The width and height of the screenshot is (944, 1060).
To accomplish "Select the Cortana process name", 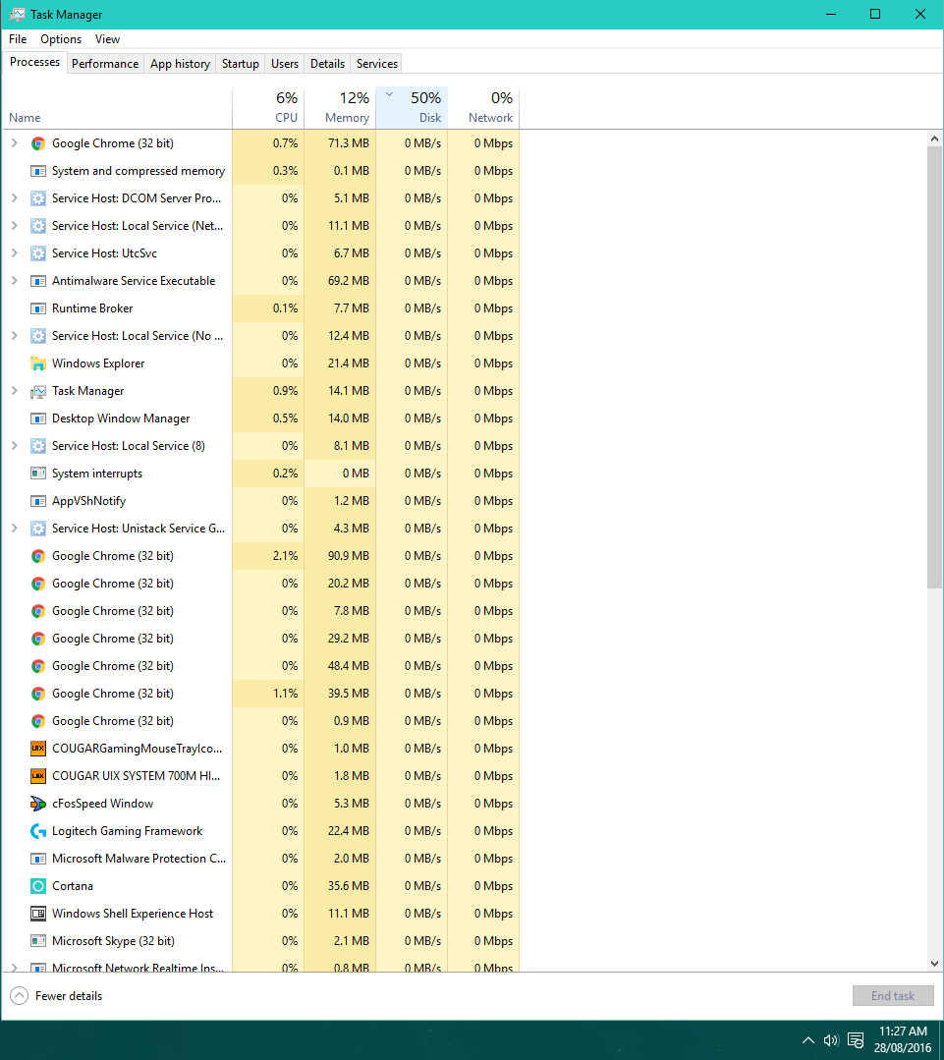I will pyautogui.click(x=73, y=885).
